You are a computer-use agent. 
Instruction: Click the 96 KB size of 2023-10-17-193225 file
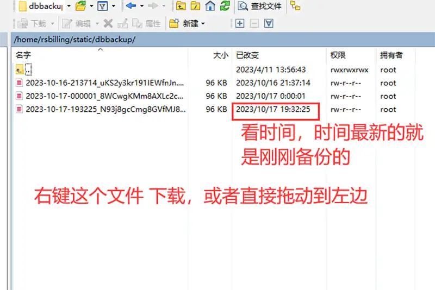216,109
